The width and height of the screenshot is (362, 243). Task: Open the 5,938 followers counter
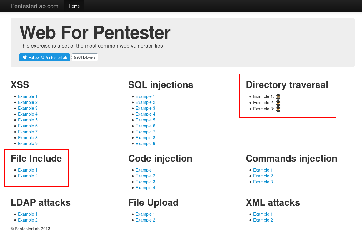click(84, 57)
